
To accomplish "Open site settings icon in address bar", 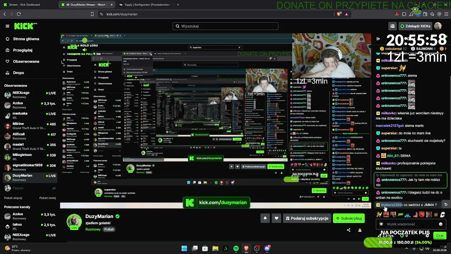I will pos(101,14).
